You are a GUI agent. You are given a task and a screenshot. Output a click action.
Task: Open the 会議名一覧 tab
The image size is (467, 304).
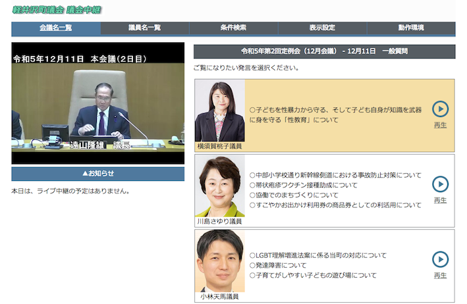[56, 28]
